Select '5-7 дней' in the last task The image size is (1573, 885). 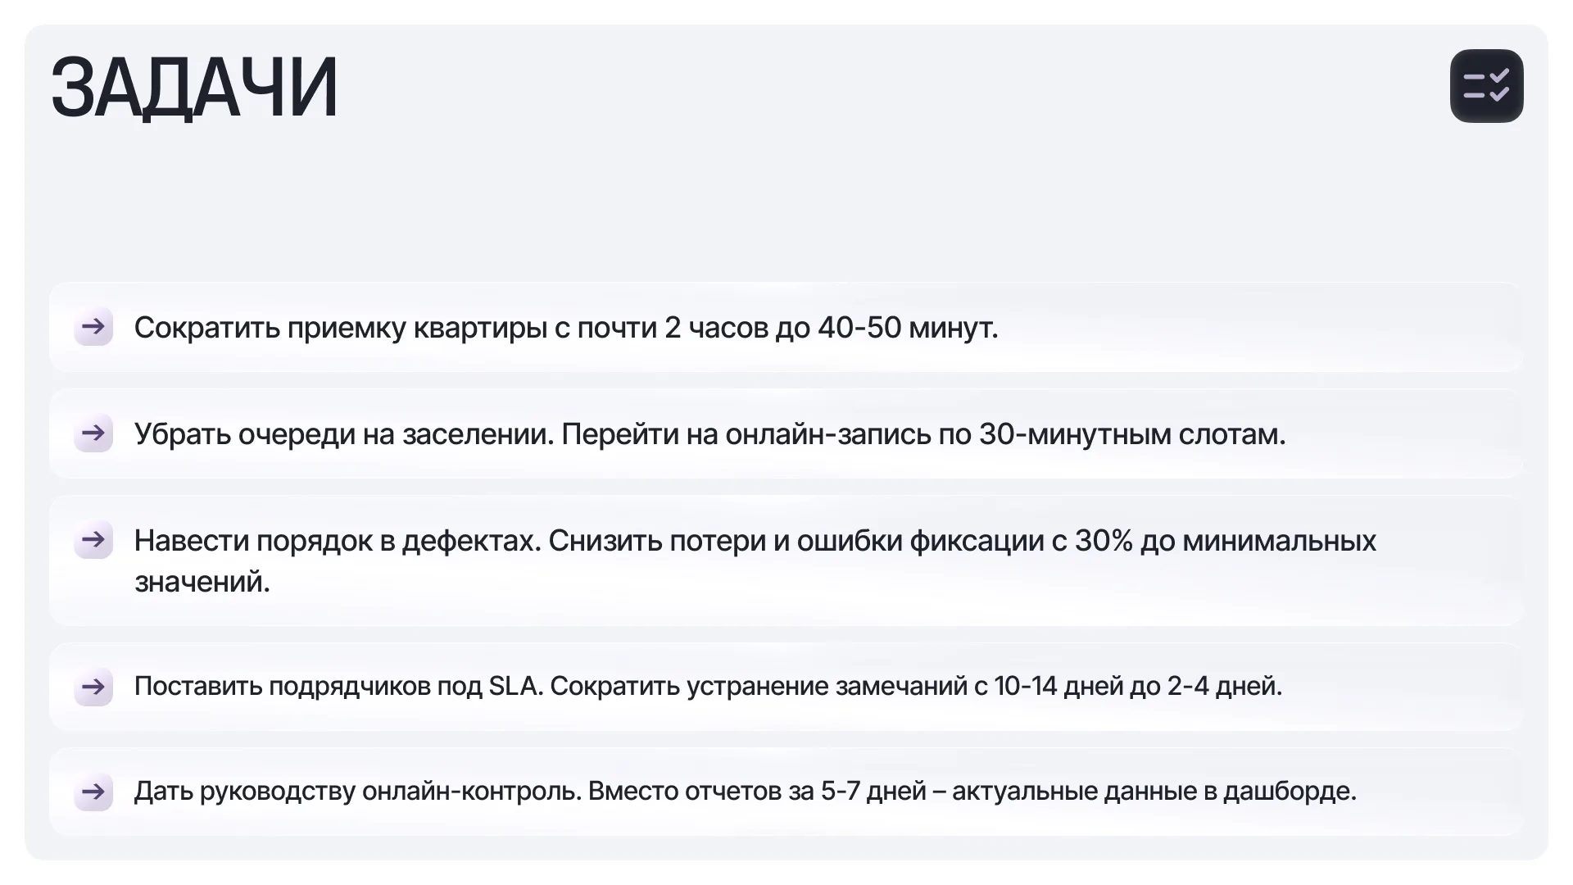point(873,791)
